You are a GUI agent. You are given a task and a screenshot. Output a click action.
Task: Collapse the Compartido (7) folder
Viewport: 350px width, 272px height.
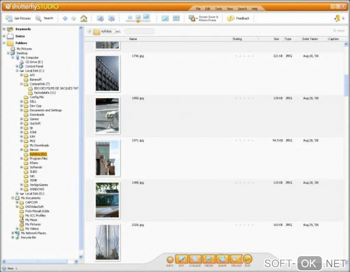pyautogui.click(x=21, y=84)
